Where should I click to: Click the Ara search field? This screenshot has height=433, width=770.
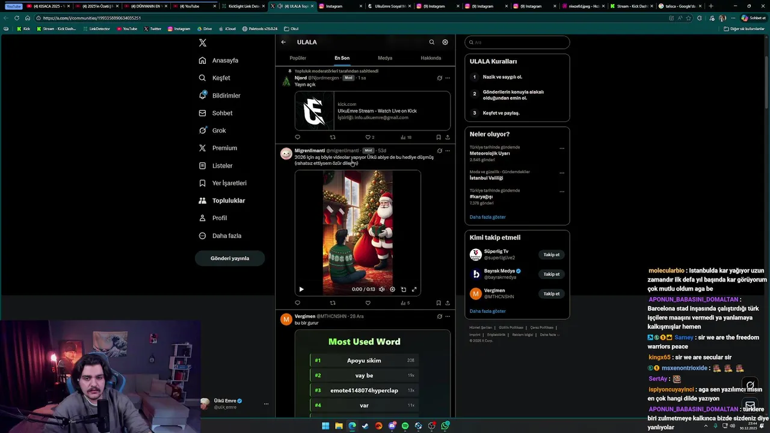point(517,42)
